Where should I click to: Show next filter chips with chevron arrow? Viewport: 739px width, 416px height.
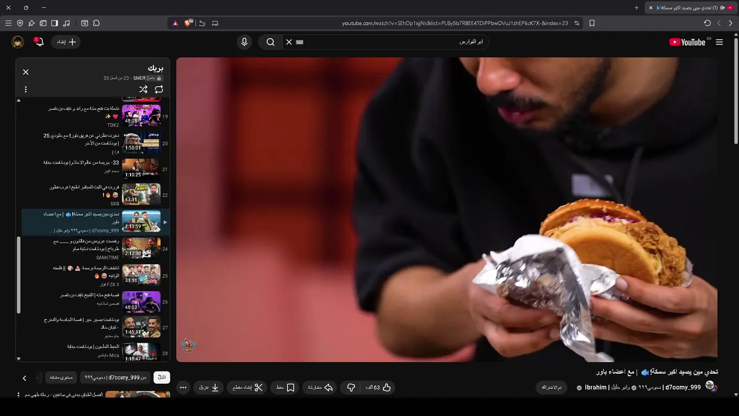point(24,378)
